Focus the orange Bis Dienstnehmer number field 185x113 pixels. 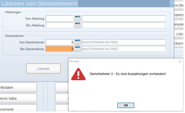point(60,49)
